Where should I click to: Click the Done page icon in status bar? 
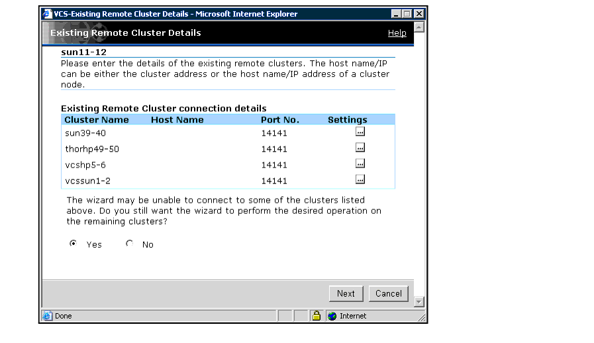coord(48,316)
